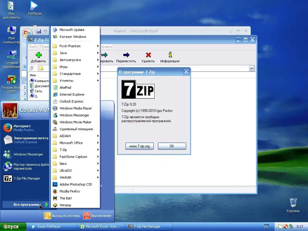
Task: Open Windows Messenger in programs list
Action: click(75, 115)
